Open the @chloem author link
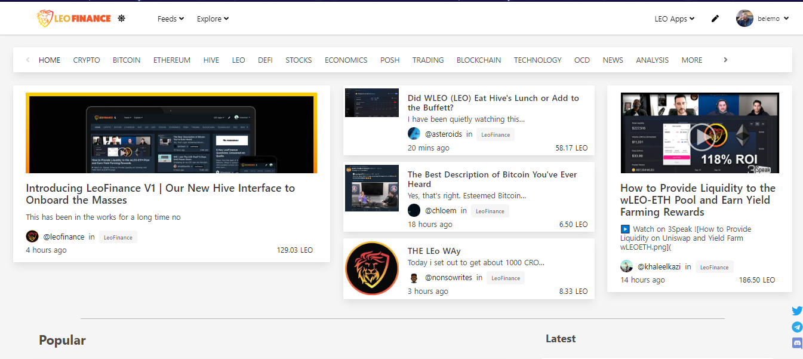 (x=441, y=211)
